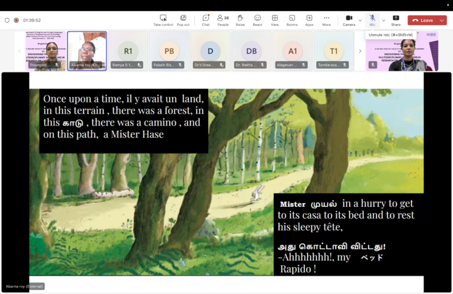Viewport: 453px width, 294px height.
Task: Expand the Leave options dropdown arrow
Action: click(x=442, y=20)
